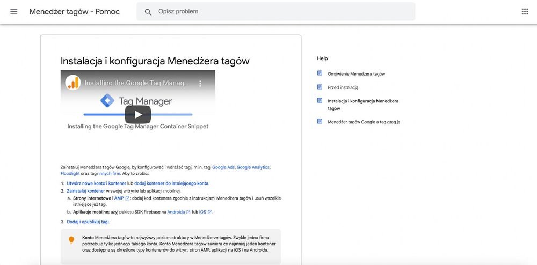Click the 'Help' sidebar heading

coord(322,58)
